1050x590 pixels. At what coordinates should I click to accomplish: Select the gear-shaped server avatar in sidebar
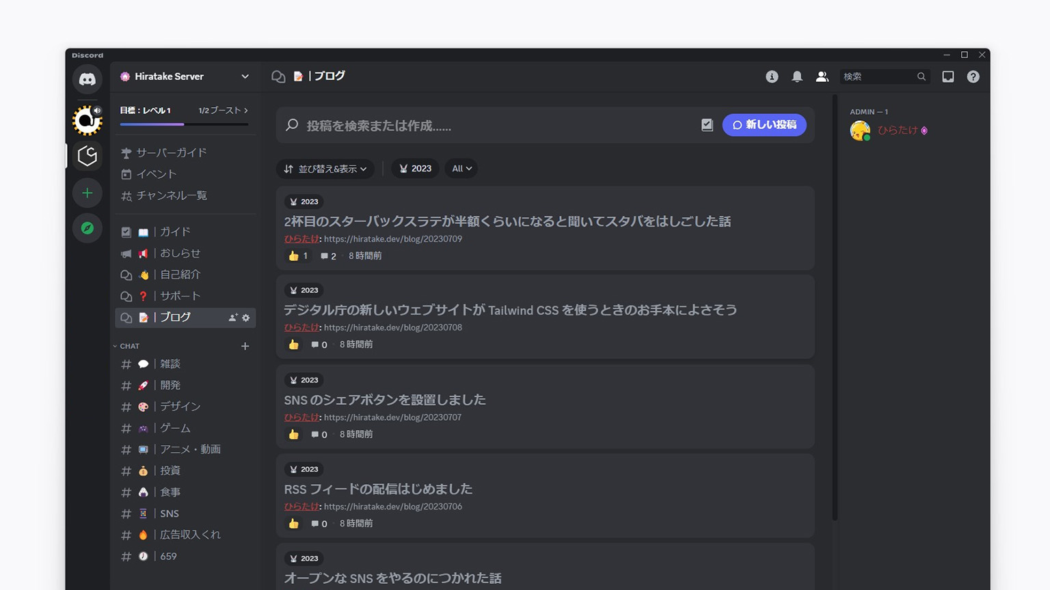click(87, 120)
